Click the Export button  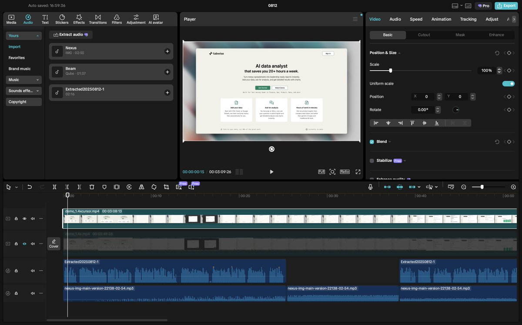506,6
